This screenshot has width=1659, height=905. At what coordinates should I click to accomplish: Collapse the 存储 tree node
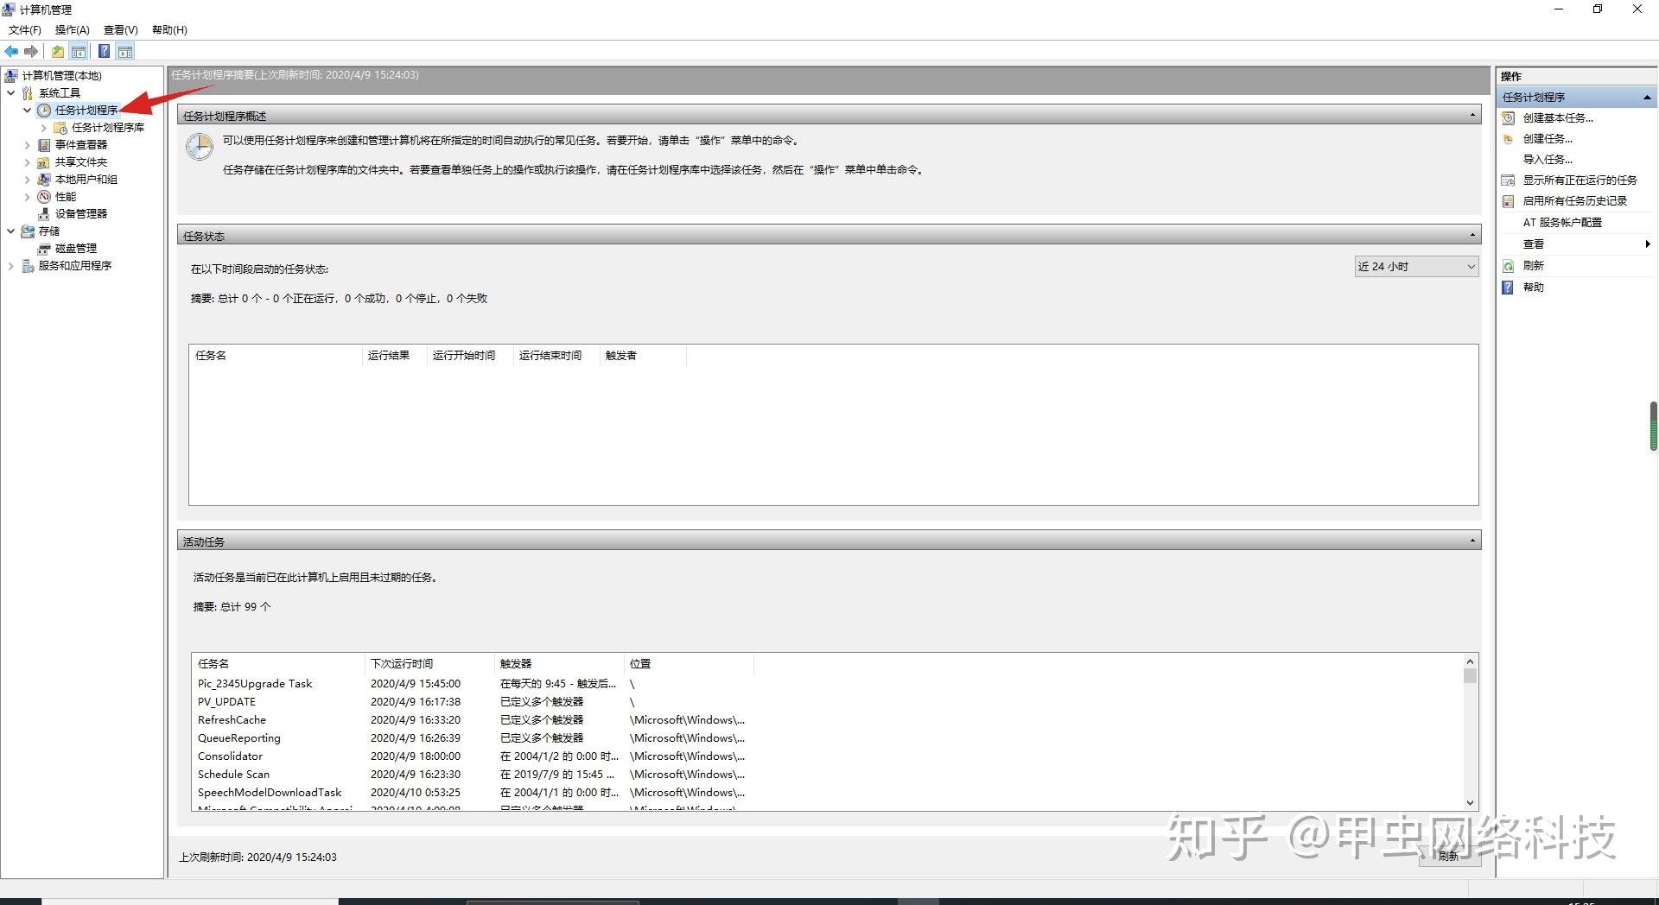pyautogui.click(x=10, y=231)
